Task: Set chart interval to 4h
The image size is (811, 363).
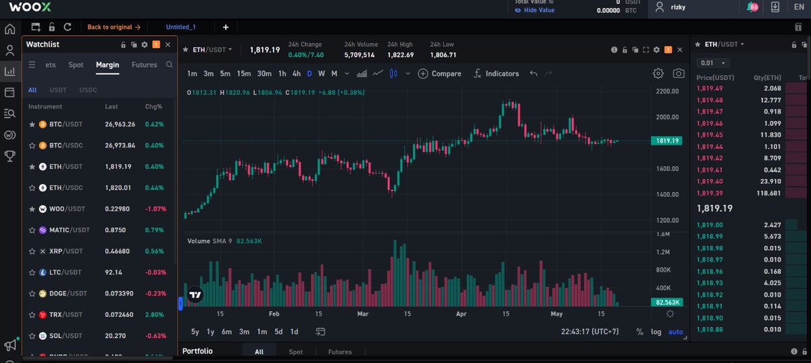Action: tap(296, 74)
